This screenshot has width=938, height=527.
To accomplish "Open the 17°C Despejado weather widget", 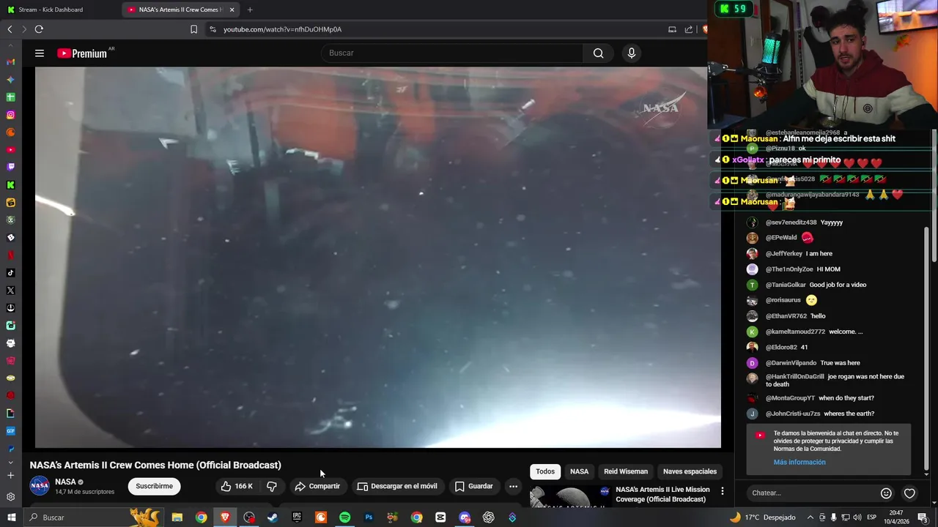I will click(762, 517).
